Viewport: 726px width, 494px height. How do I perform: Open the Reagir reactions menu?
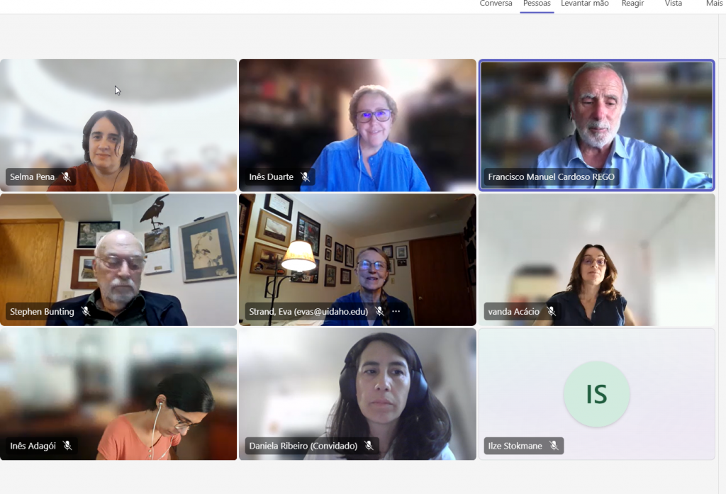[x=632, y=4]
